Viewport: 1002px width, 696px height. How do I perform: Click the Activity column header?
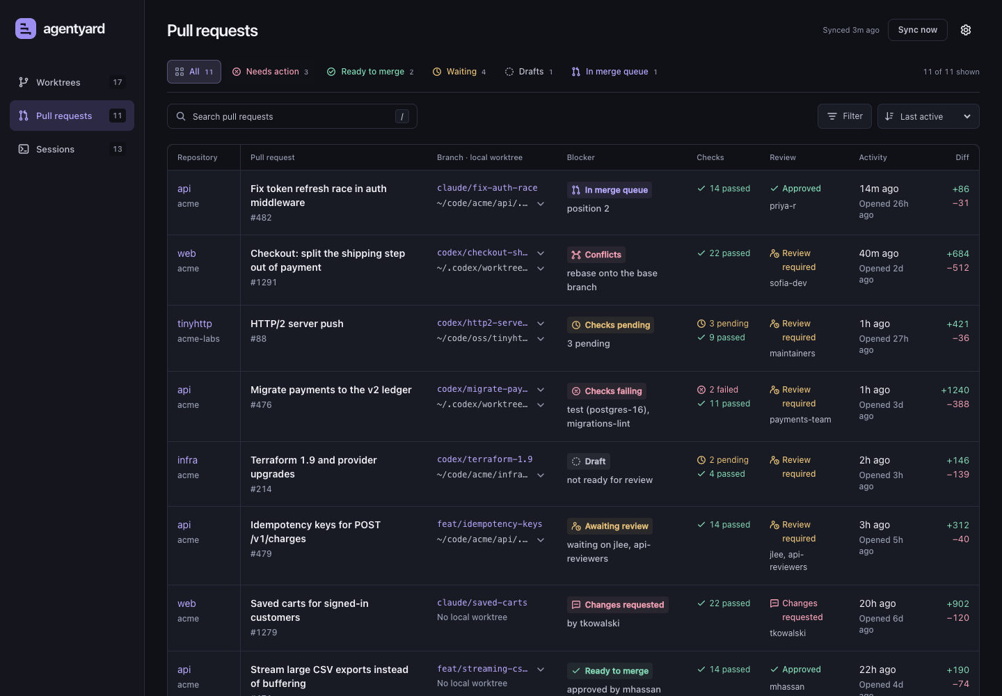(x=873, y=157)
